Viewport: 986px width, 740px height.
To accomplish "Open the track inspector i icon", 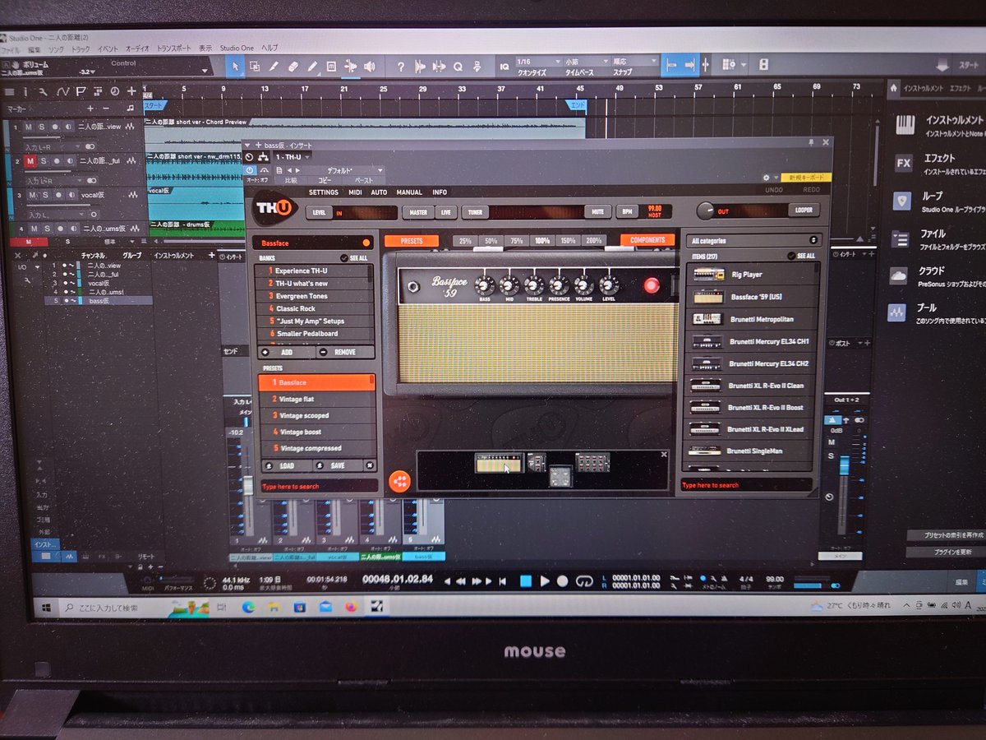I will pyautogui.click(x=25, y=91).
